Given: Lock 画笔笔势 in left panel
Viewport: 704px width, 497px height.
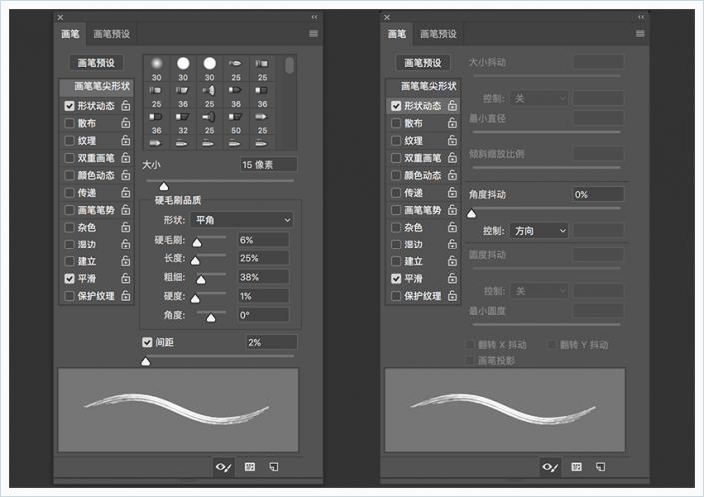Looking at the screenshot, I should pyautogui.click(x=126, y=210).
